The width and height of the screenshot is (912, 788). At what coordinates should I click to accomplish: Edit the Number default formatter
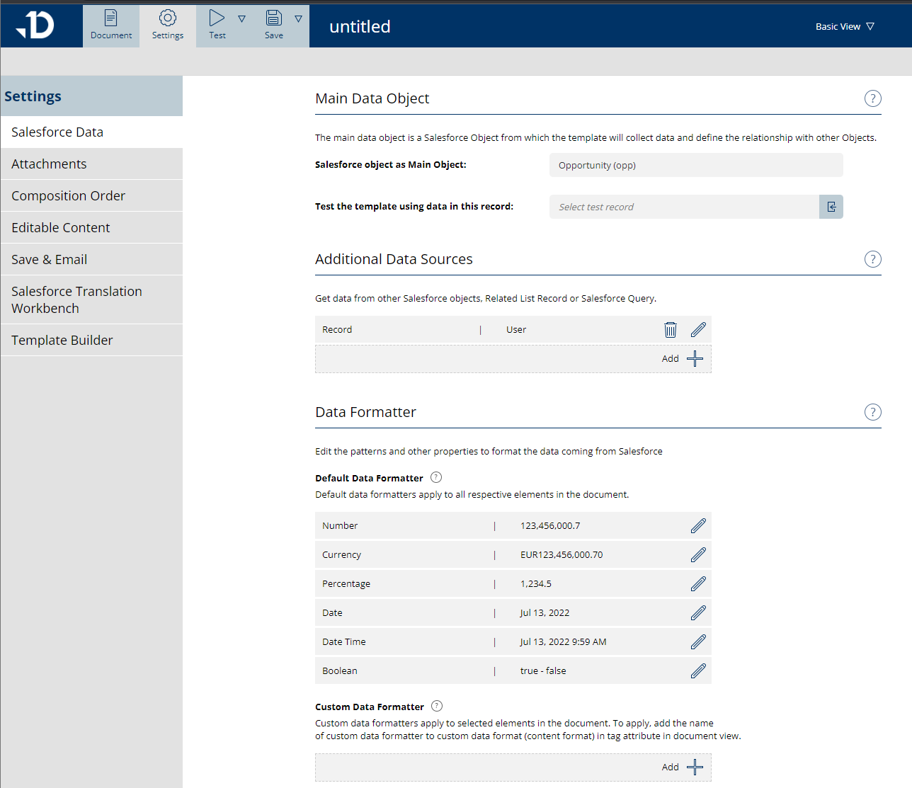click(698, 526)
